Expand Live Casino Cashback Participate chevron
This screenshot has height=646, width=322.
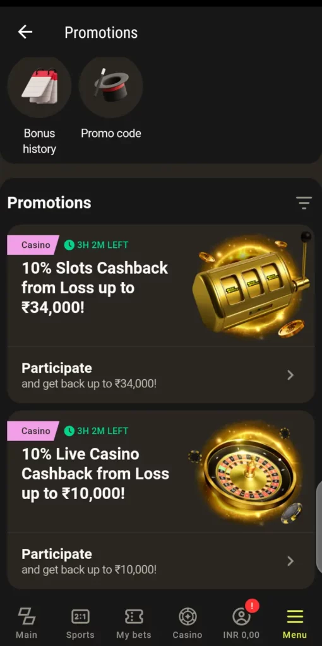(290, 561)
